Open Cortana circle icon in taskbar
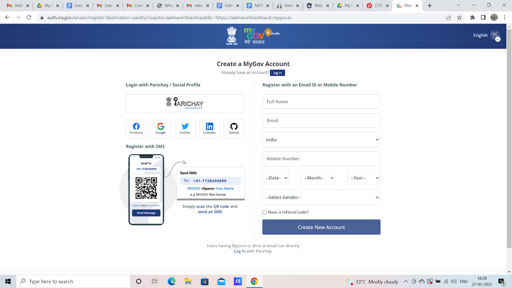The height and width of the screenshot is (288, 512). click(139, 281)
